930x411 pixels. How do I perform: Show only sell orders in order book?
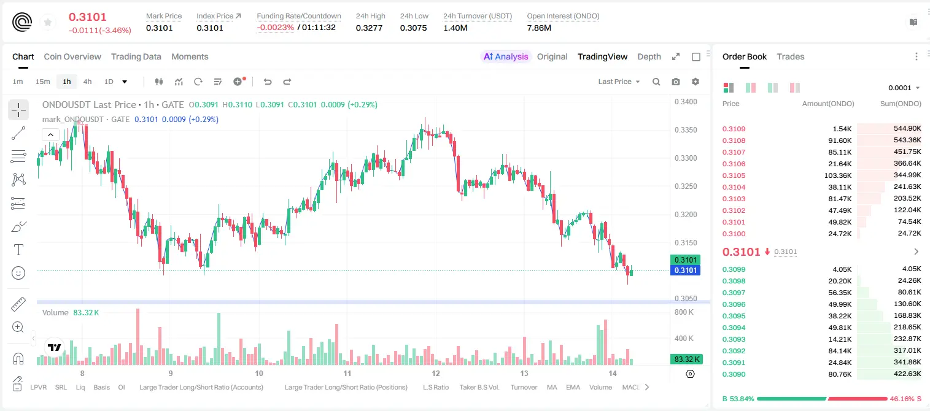click(x=795, y=88)
